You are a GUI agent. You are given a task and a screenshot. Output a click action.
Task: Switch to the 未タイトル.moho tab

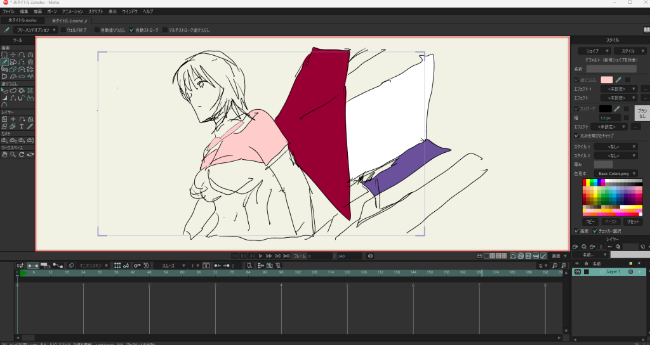[x=22, y=20]
